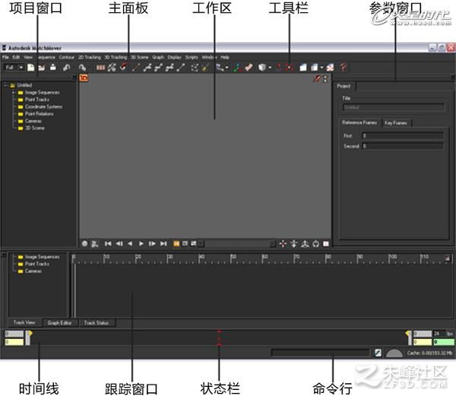The height and width of the screenshot is (396, 456).
Task: Open help with the red question mark icon
Action: (344, 68)
